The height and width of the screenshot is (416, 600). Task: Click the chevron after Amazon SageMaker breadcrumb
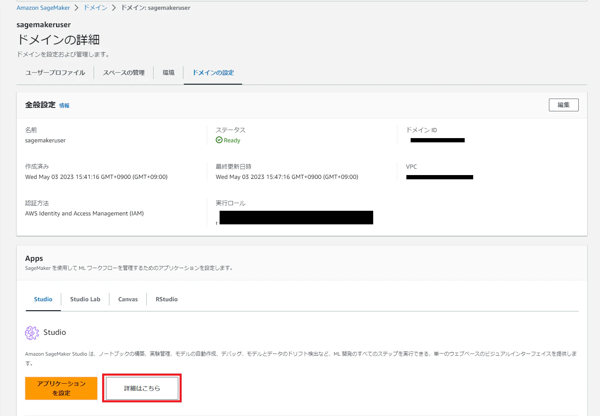pos(76,7)
